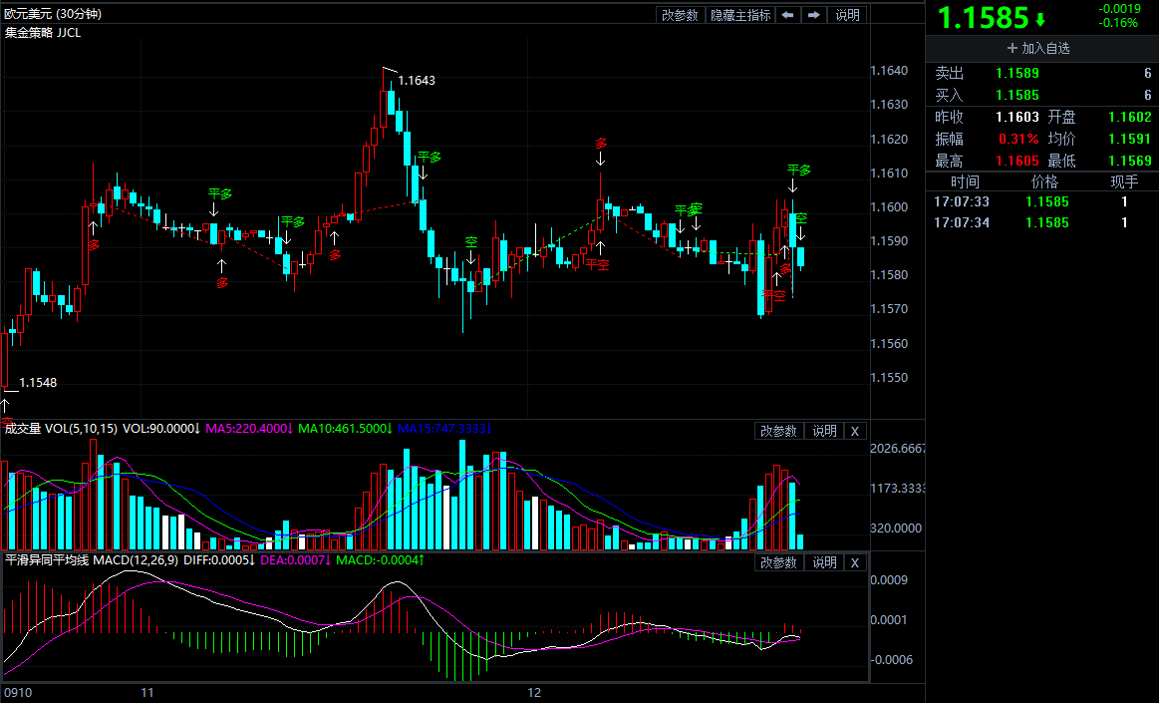Click the left arrow to scroll the chart back
This screenshot has height=703, width=1159.
[x=788, y=15]
